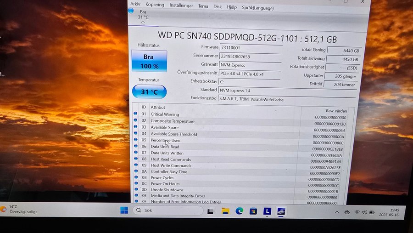413x233 pixels.
Task: Click the status dot beside Percentage Used
Action: point(136,140)
